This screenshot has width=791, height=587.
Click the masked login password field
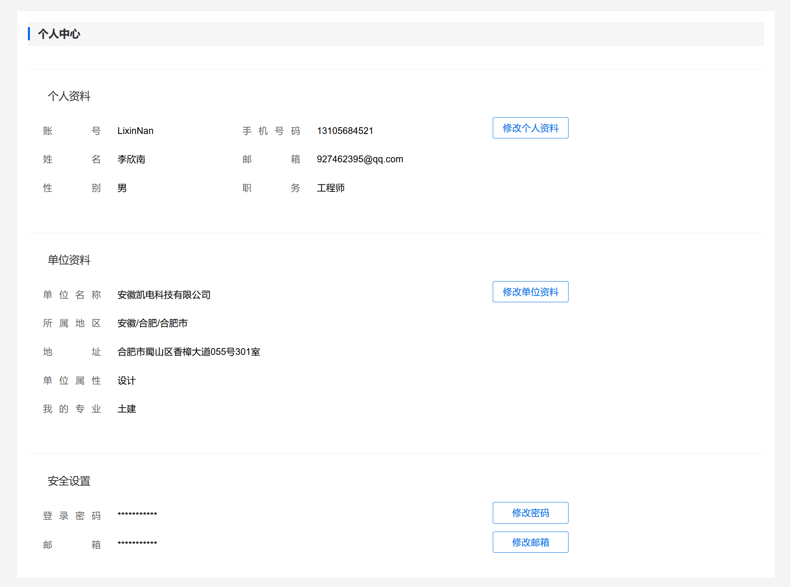click(x=137, y=514)
